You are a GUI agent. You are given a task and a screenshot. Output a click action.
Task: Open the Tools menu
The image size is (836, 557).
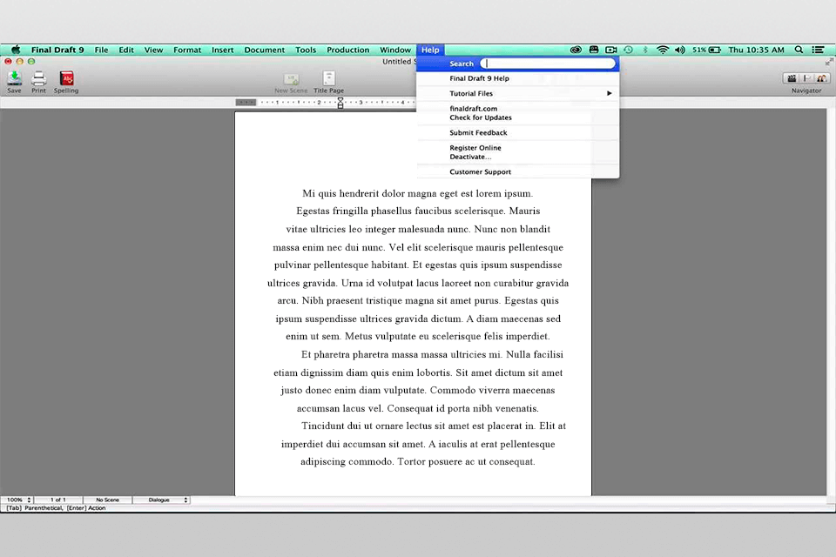click(x=306, y=50)
